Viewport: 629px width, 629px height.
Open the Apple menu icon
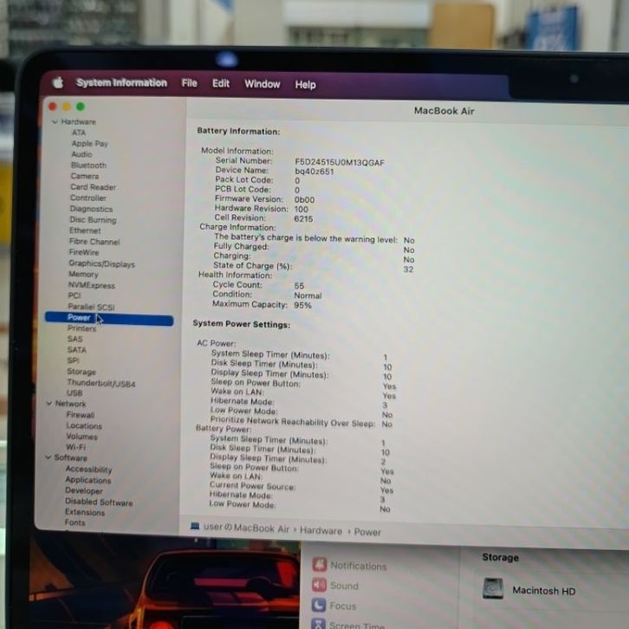[58, 83]
